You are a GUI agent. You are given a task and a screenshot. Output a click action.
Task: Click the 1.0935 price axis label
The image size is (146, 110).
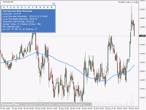pos(142,62)
